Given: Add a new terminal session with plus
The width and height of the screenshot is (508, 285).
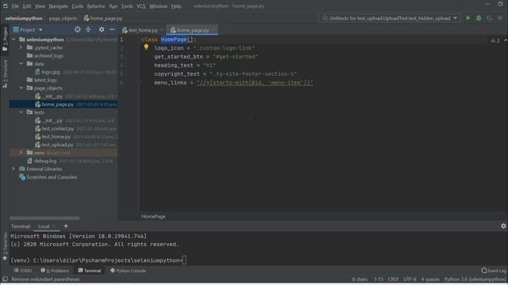Looking at the screenshot, I should tap(66, 226).
